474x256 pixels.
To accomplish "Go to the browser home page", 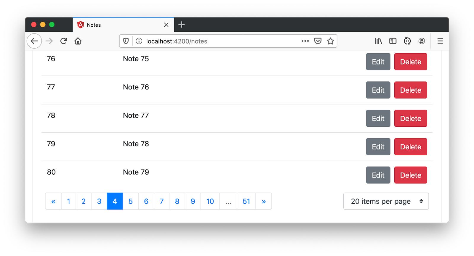I will click(78, 41).
